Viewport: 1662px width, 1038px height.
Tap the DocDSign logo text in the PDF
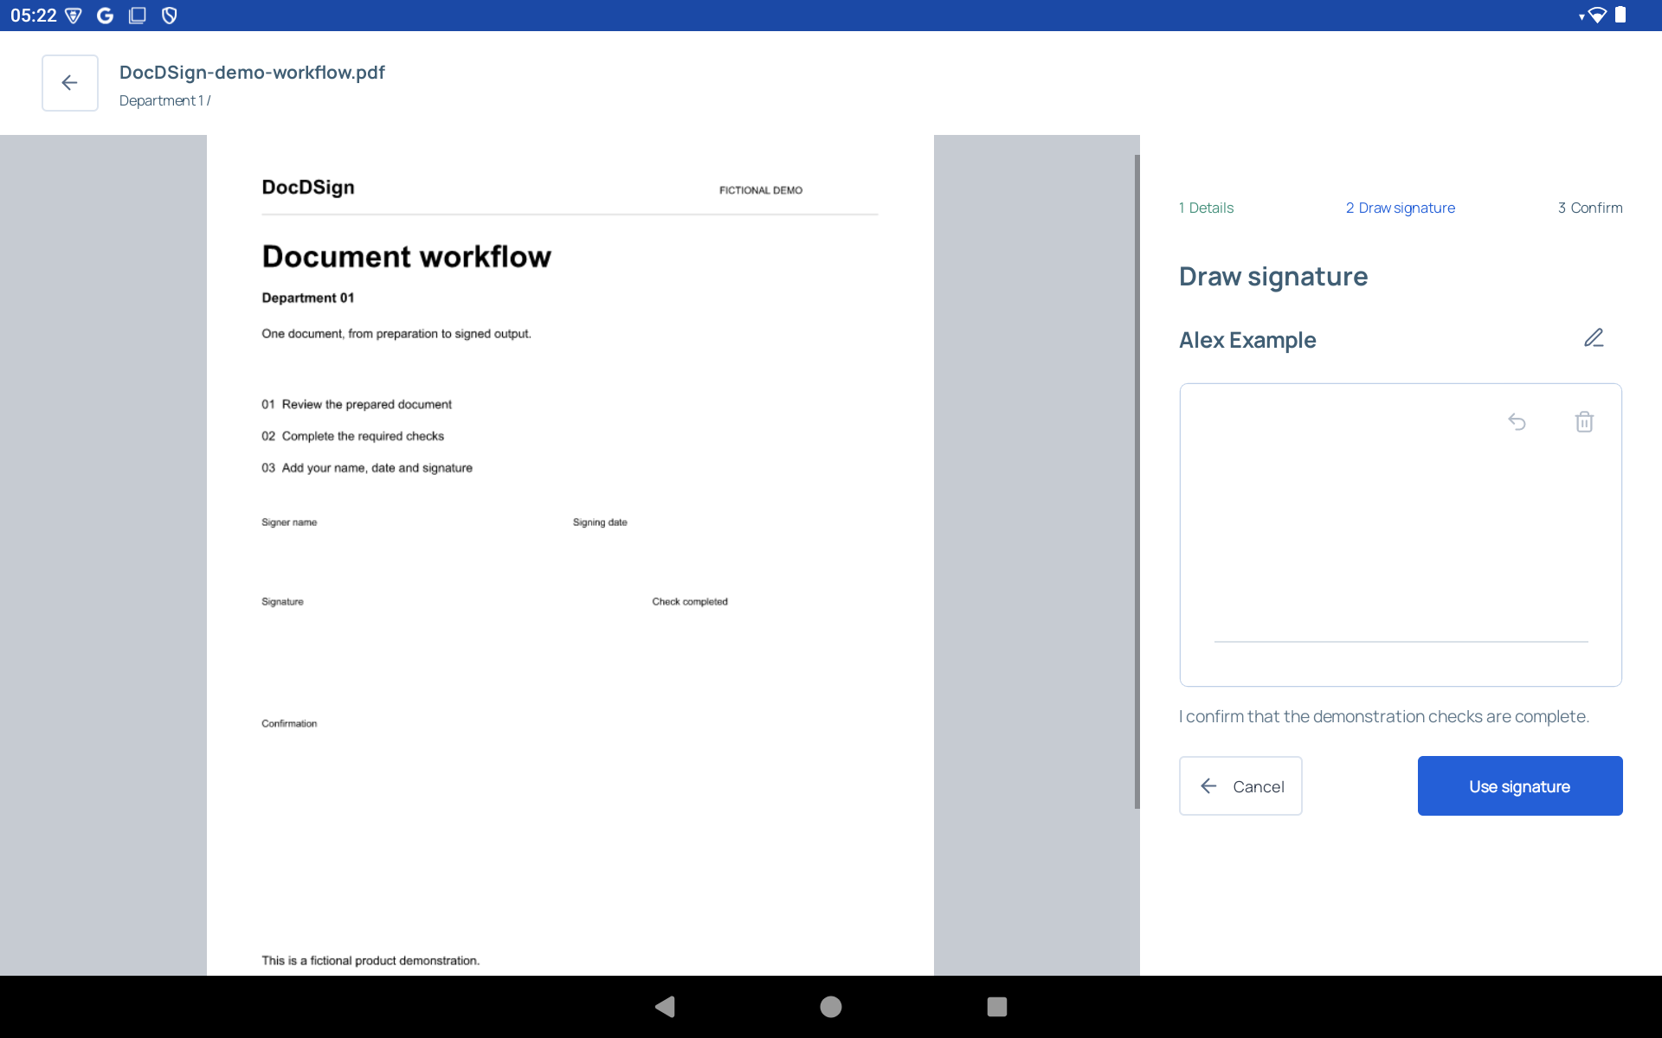click(308, 188)
